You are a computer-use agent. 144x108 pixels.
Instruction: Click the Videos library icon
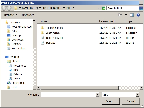point(10,78)
